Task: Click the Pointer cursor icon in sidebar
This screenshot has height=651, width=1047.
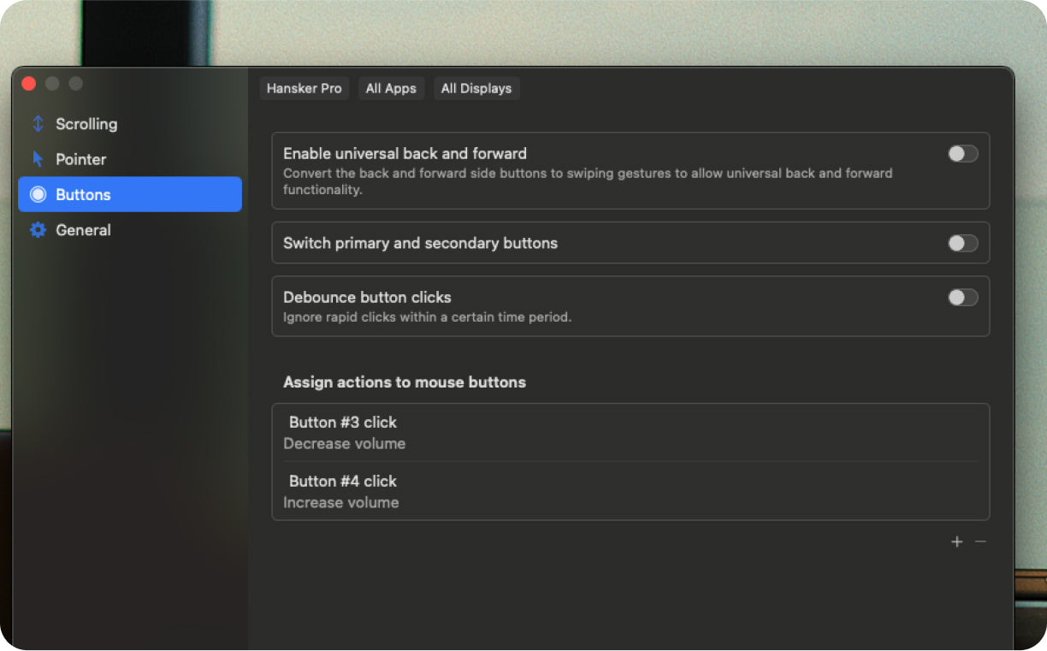Action: 38,159
